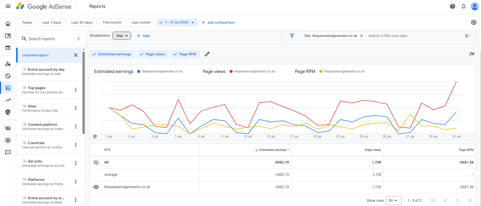Select Last 7 days range
Image resolution: width=481 pixels, height=206 pixels.
[x=52, y=22]
